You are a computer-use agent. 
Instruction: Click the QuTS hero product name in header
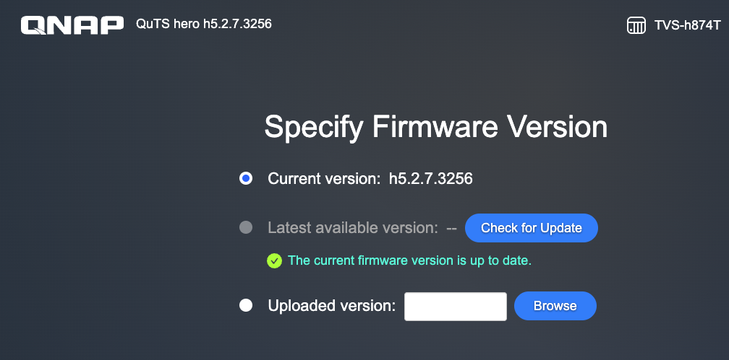[168, 25]
